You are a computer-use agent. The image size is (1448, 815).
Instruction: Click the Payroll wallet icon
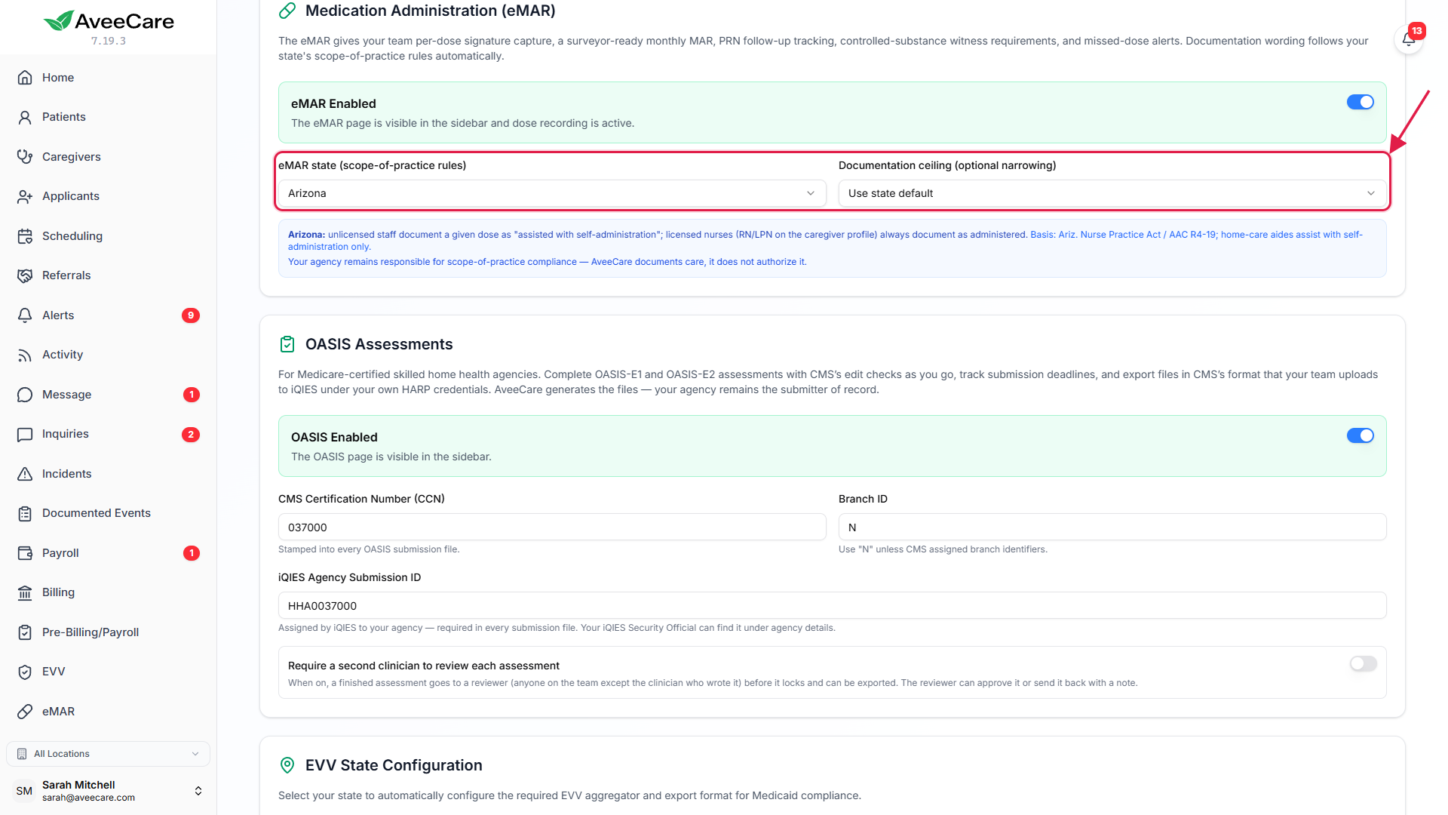point(25,553)
